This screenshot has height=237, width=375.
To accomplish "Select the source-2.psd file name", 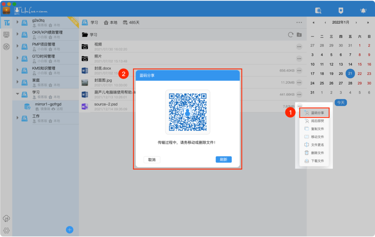I will 106,104.
